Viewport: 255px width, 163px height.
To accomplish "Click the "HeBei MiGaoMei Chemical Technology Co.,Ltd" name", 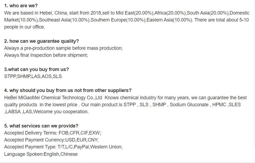I will [53, 98].
